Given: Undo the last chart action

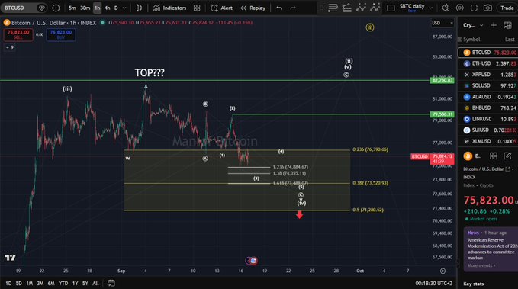Looking at the screenshot, I should pos(279,8).
